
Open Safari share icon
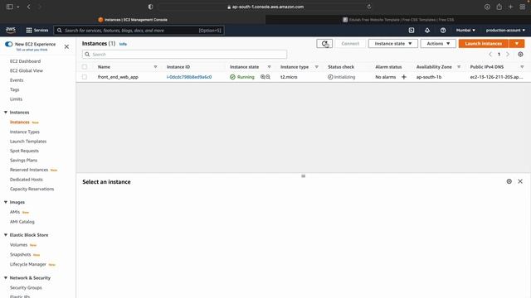coord(499,7)
